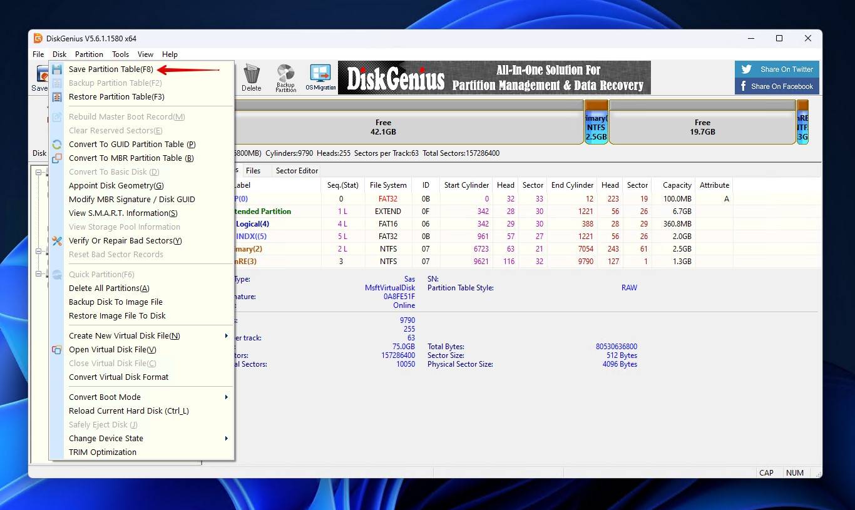This screenshot has height=510, width=855.
Task: Click the Open Virtual Disk File icon
Action: (57, 350)
